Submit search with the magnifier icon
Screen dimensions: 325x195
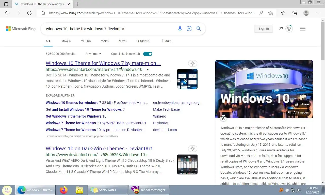click(199, 29)
